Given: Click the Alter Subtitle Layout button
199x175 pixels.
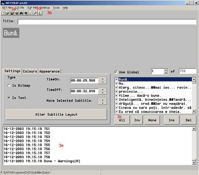Looking at the screenshot, I should pyautogui.click(x=56, y=114).
